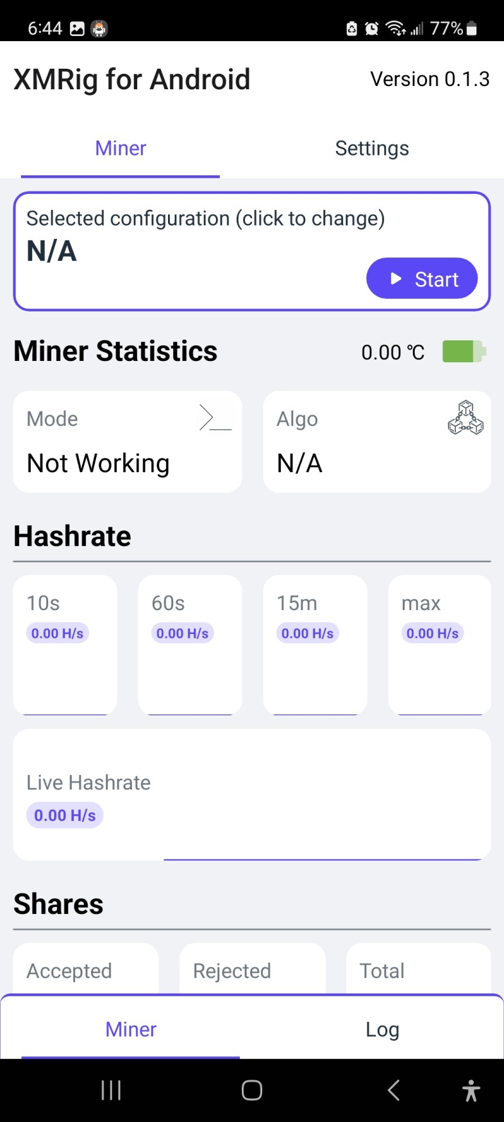Tap the battery indicator beside the temperature reading

(463, 352)
